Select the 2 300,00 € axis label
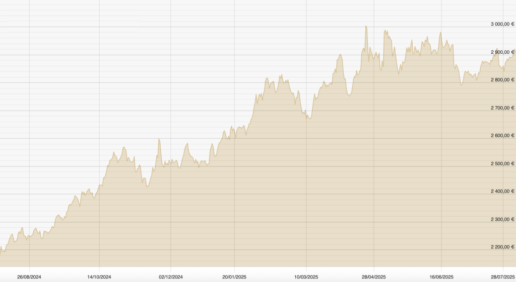This screenshot has height=282, width=516. [502, 219]
